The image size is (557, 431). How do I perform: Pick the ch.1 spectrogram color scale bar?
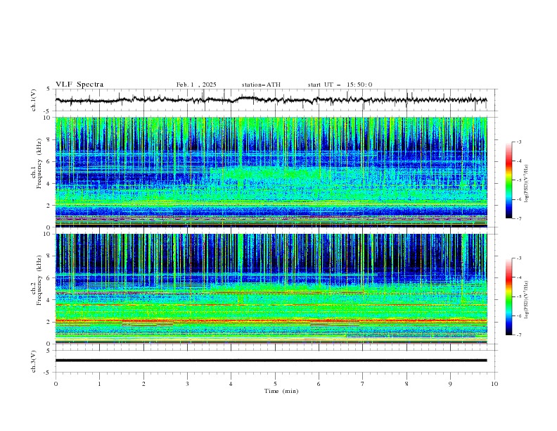click(508, 180)
